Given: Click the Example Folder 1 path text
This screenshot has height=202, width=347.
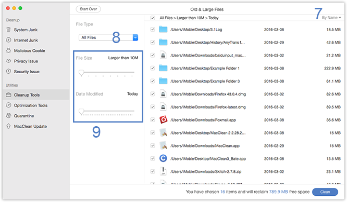Looking at the screenshot, I should click(205, 68).
